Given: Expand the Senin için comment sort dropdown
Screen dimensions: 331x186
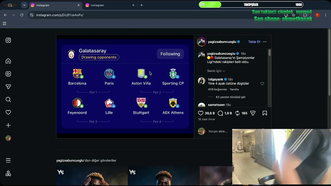Looking at the screenshot, I should [216, 71].
